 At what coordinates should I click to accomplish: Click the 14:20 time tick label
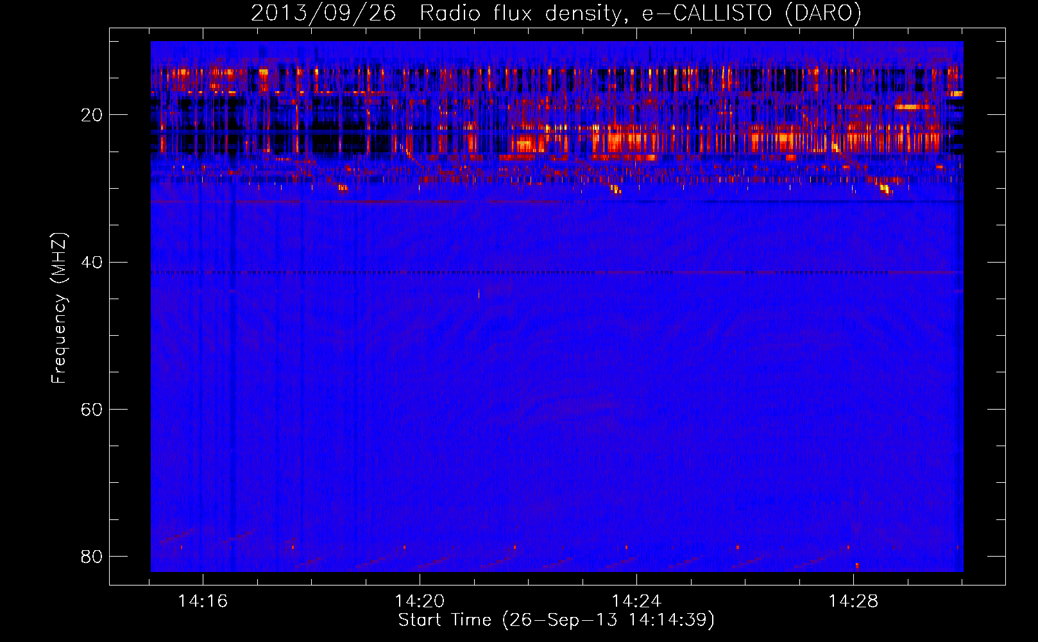[x=420, y=602]
